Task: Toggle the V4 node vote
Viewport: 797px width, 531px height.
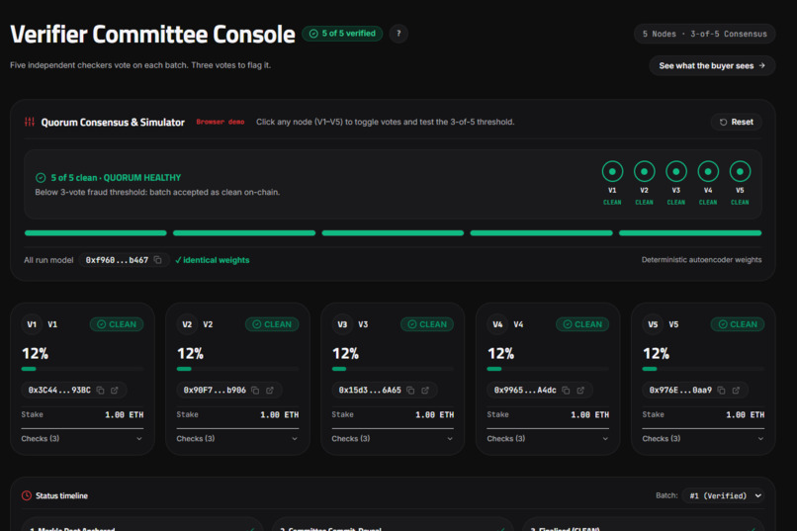Action: [x=708, y=172]
